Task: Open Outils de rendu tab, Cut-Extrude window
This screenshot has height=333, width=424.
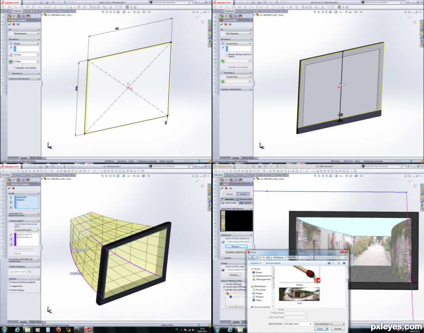Action: click(x=264, y=11)
